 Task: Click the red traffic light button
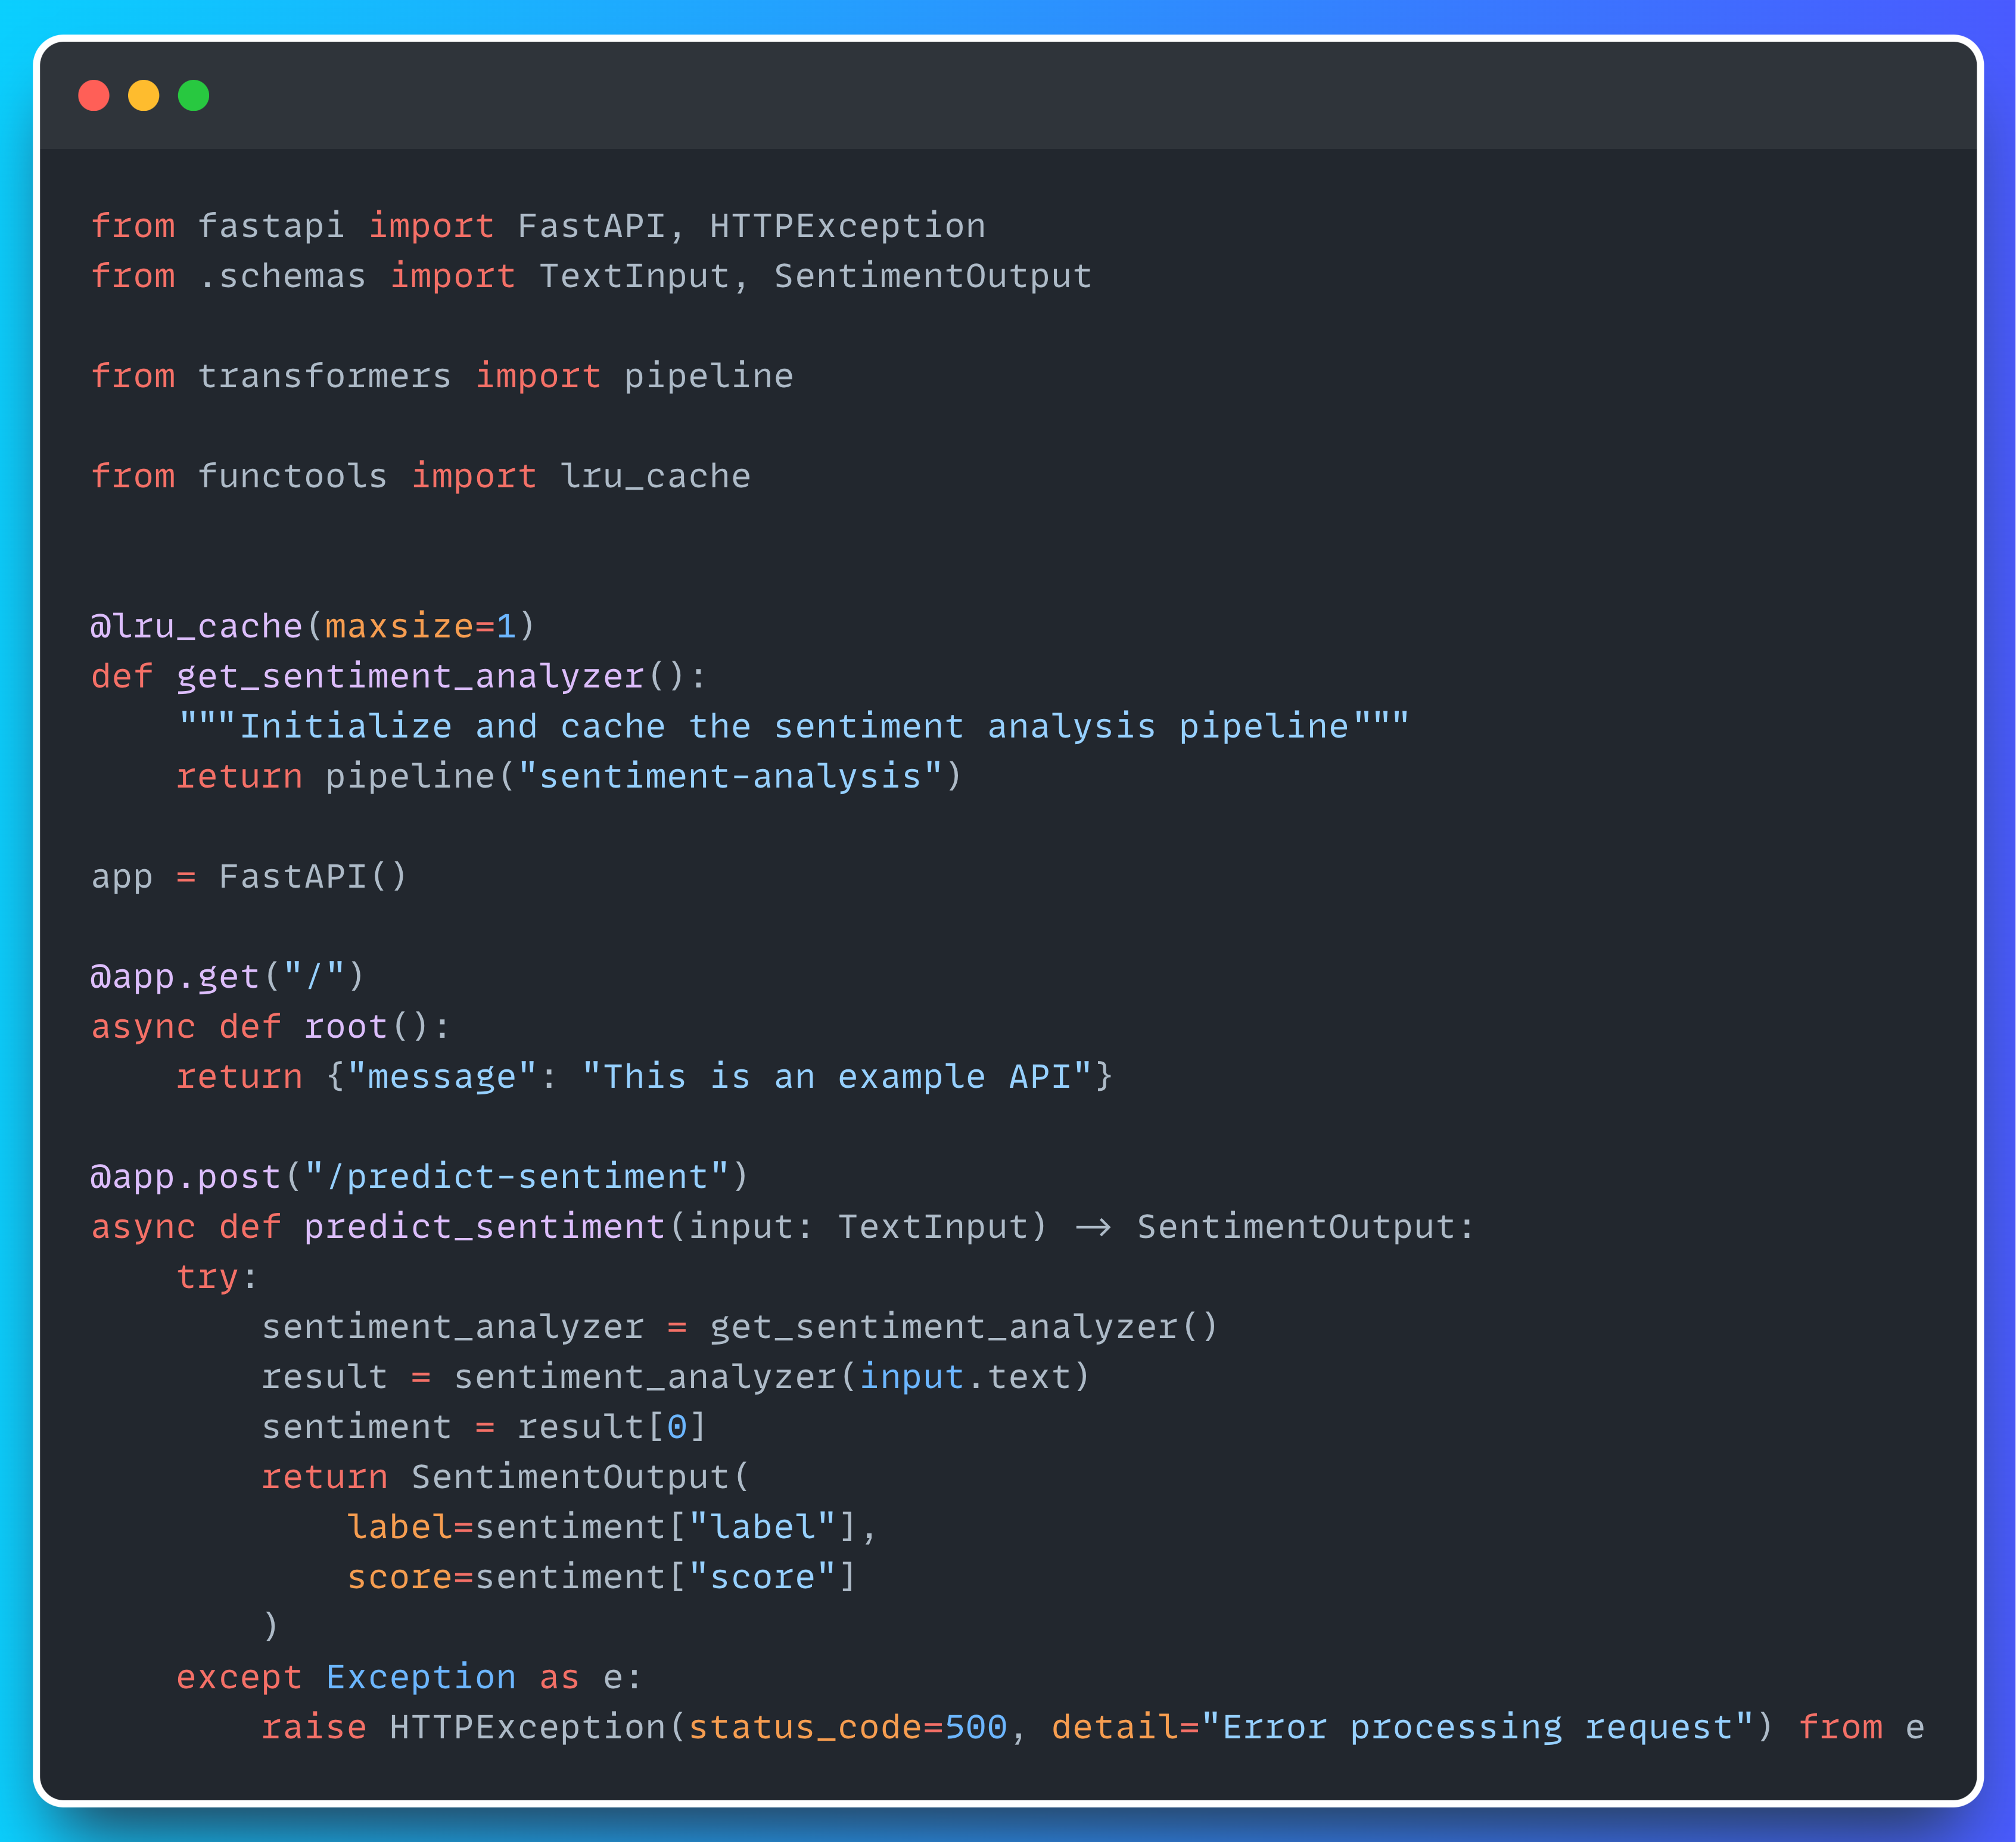click(95, 96)
